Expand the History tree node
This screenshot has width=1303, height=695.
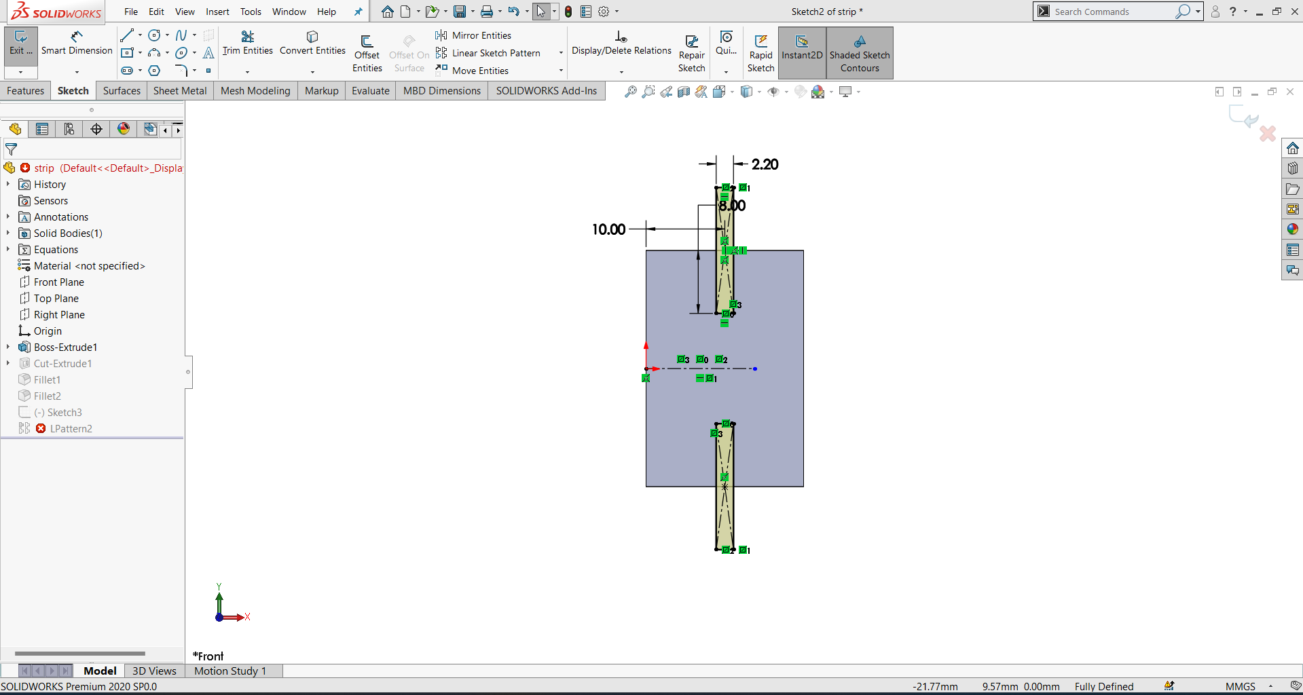[x=8, y=185]
